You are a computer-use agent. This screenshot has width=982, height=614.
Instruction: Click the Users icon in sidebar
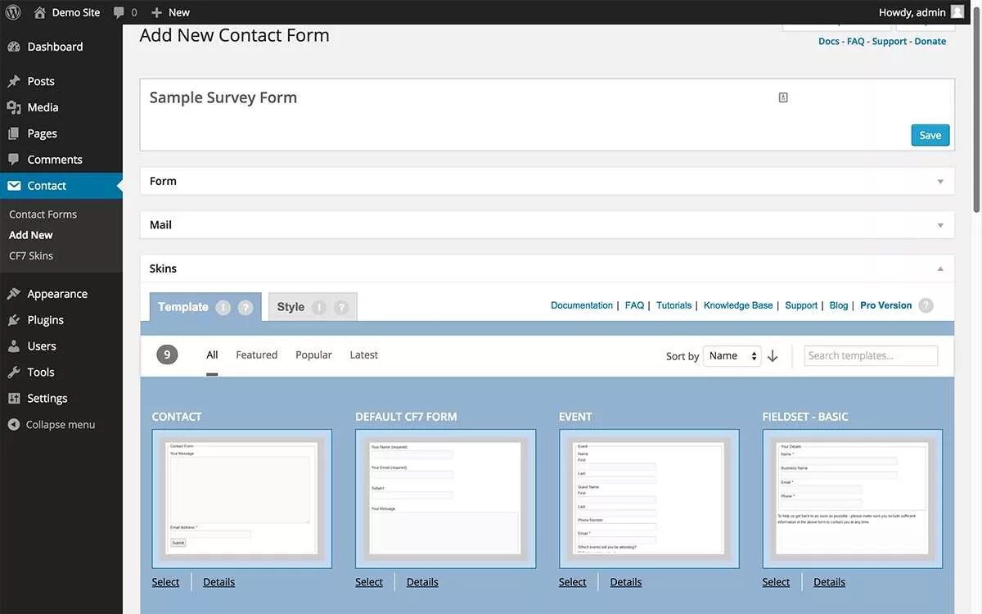pyautogui.click(x=14, y=346)
